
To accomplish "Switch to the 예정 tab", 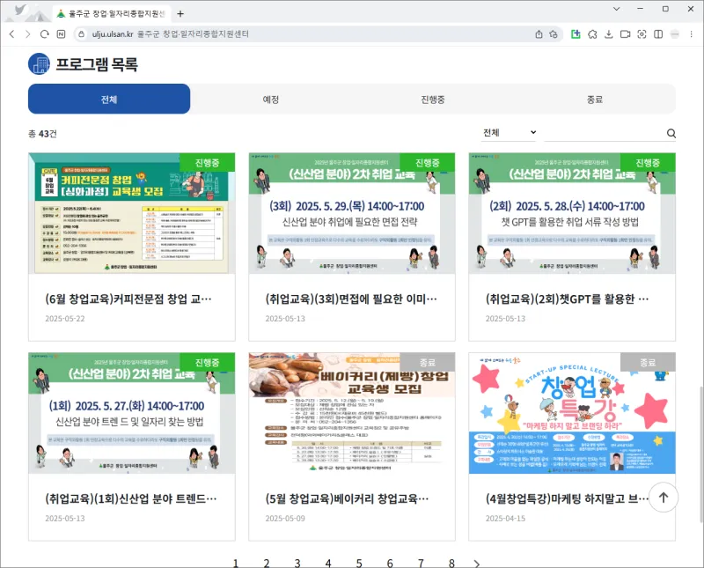I will click(x=271, y=100).
